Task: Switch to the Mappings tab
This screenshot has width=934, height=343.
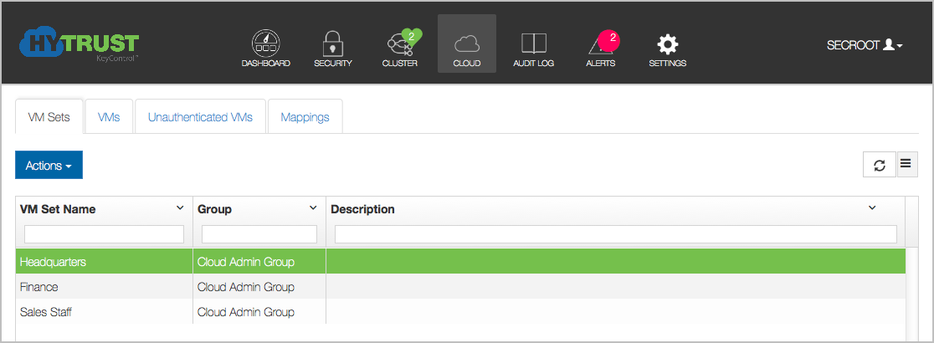Action: click(x=305, y=117)
